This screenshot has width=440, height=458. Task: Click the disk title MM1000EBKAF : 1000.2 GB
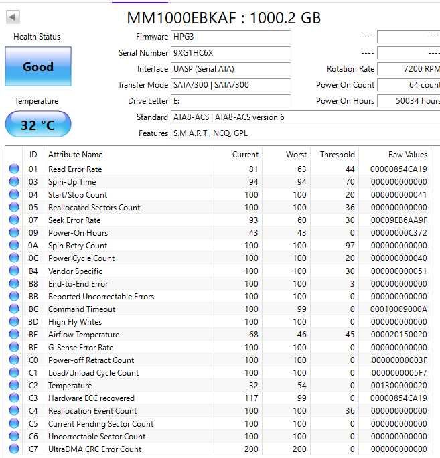pyautogui.click(x=224, y=18)
